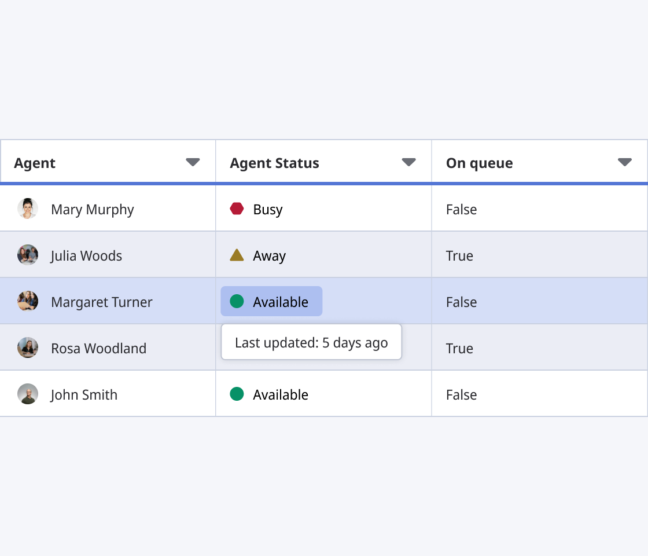
Task: Click the On queue header label
Action: [480, 163]
